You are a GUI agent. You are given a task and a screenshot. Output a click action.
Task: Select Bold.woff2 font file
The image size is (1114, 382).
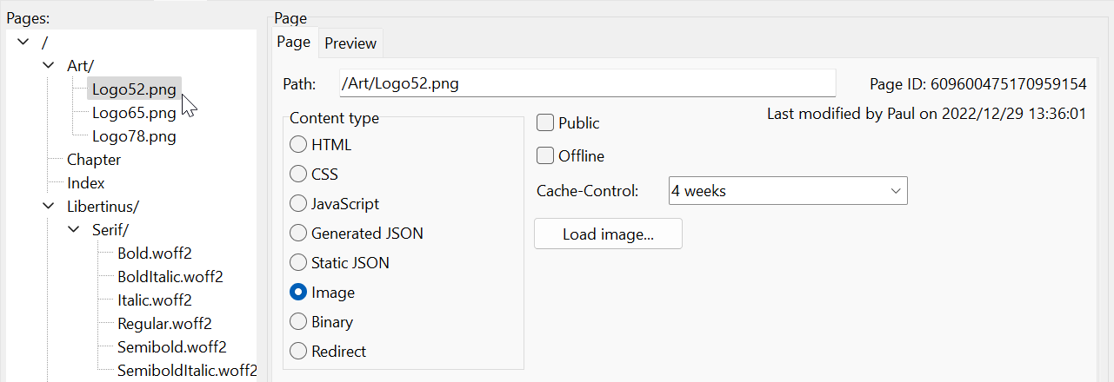point(154,254)
